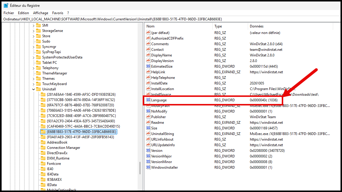Open the Edition menu

(x=23, y=13)
